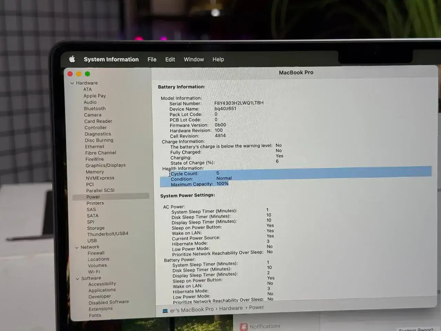441x331 pixels.
Task: Open the Edit menu
Action: click(170, 59)
